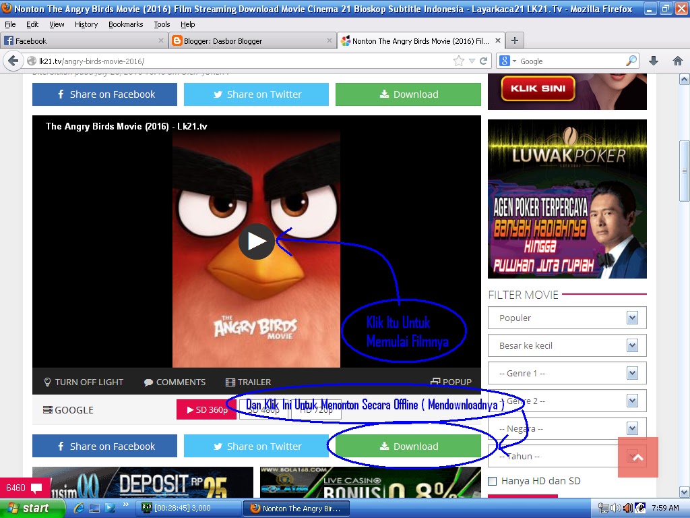Image resolution: width=690 pixels, height=518 pixels.
Task: Click bottom Share on Facebook button
Action: pos(104,447)
